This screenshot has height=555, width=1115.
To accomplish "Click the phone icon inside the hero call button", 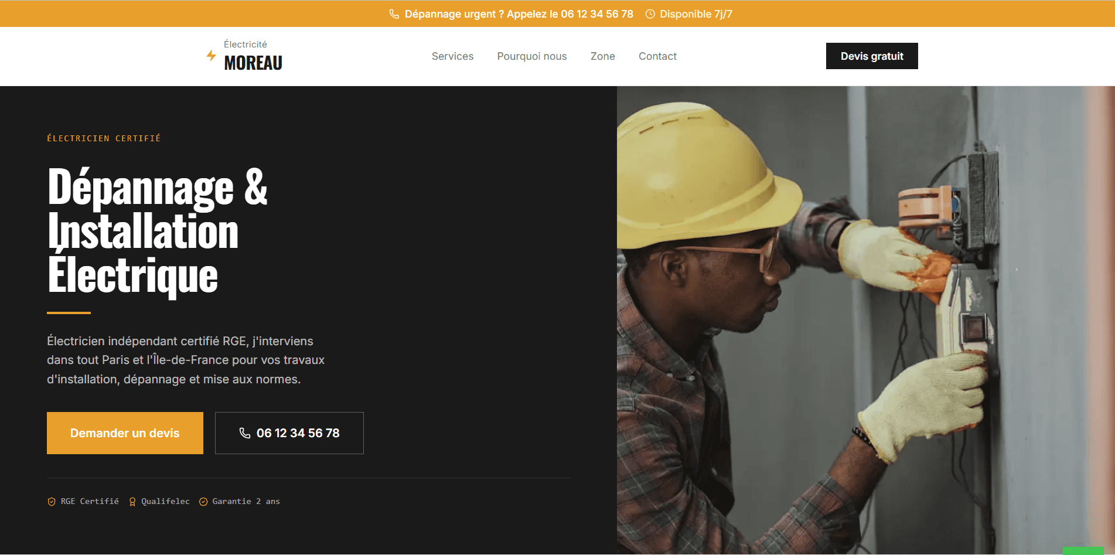I will (x=245, y=433).
